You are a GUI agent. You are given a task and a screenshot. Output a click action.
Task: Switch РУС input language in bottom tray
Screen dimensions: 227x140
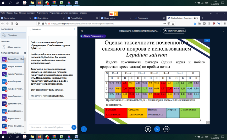pos(207,137)
